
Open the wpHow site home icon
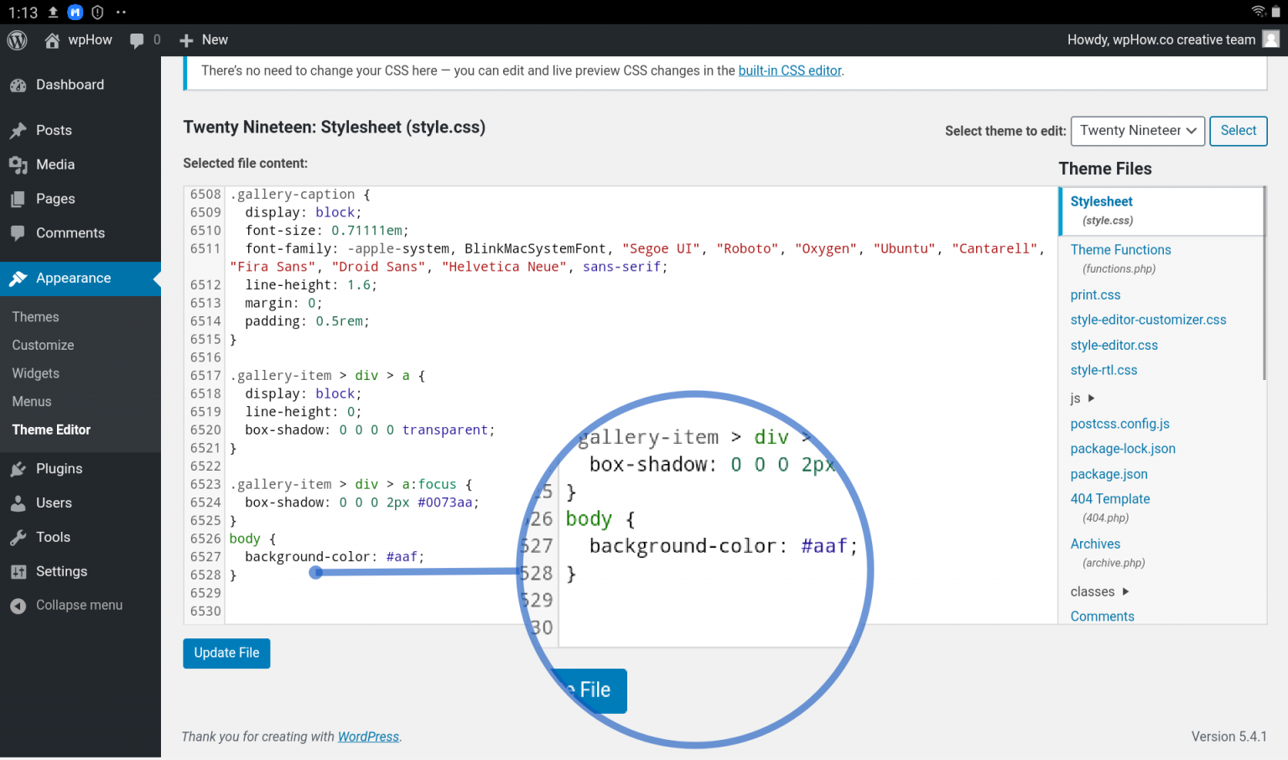click(x=52, y=40)
